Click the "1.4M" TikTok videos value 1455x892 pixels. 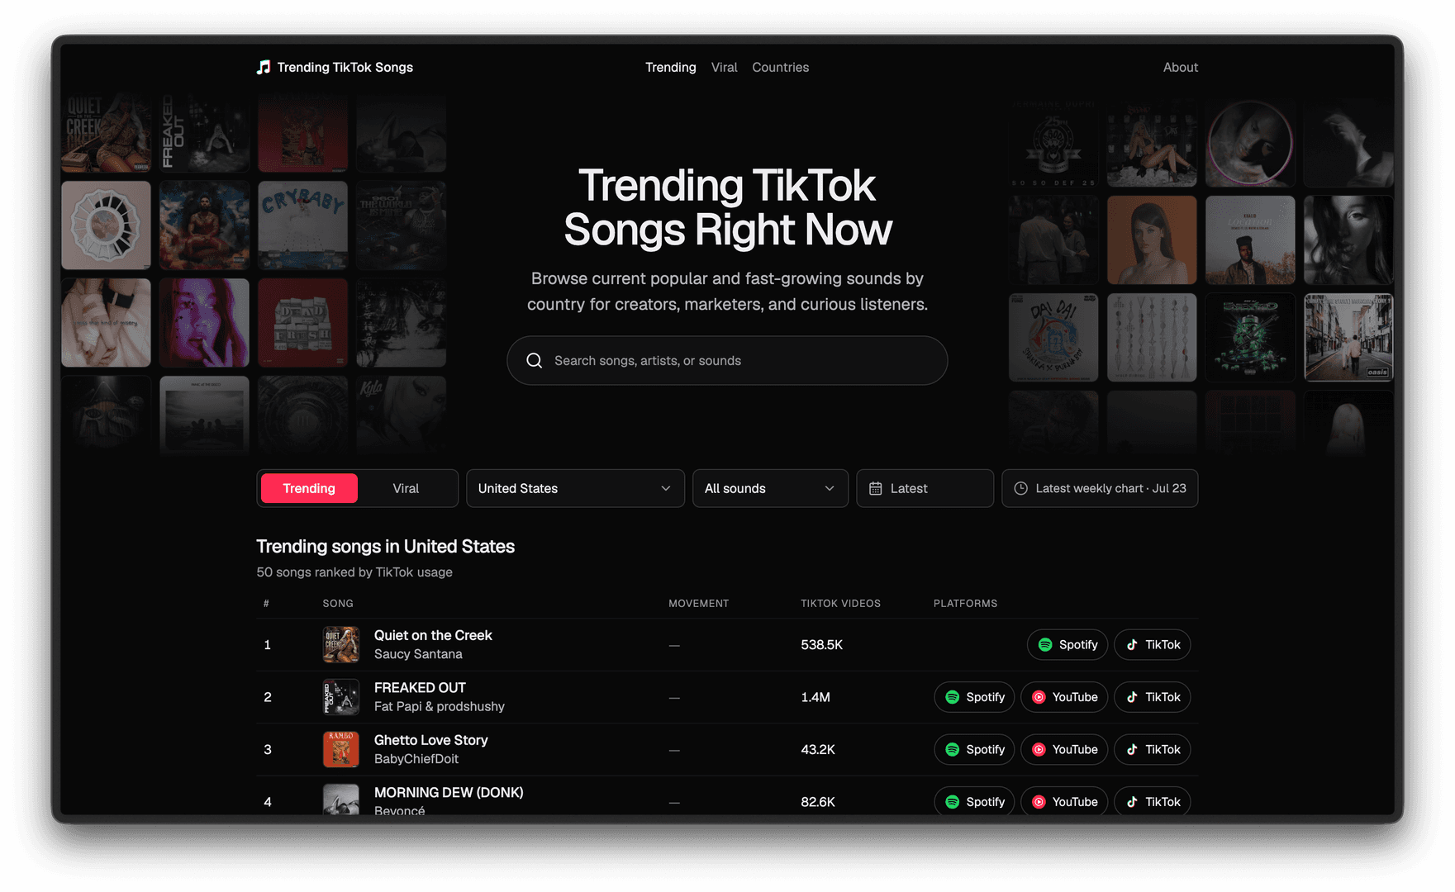click(815, 697)
